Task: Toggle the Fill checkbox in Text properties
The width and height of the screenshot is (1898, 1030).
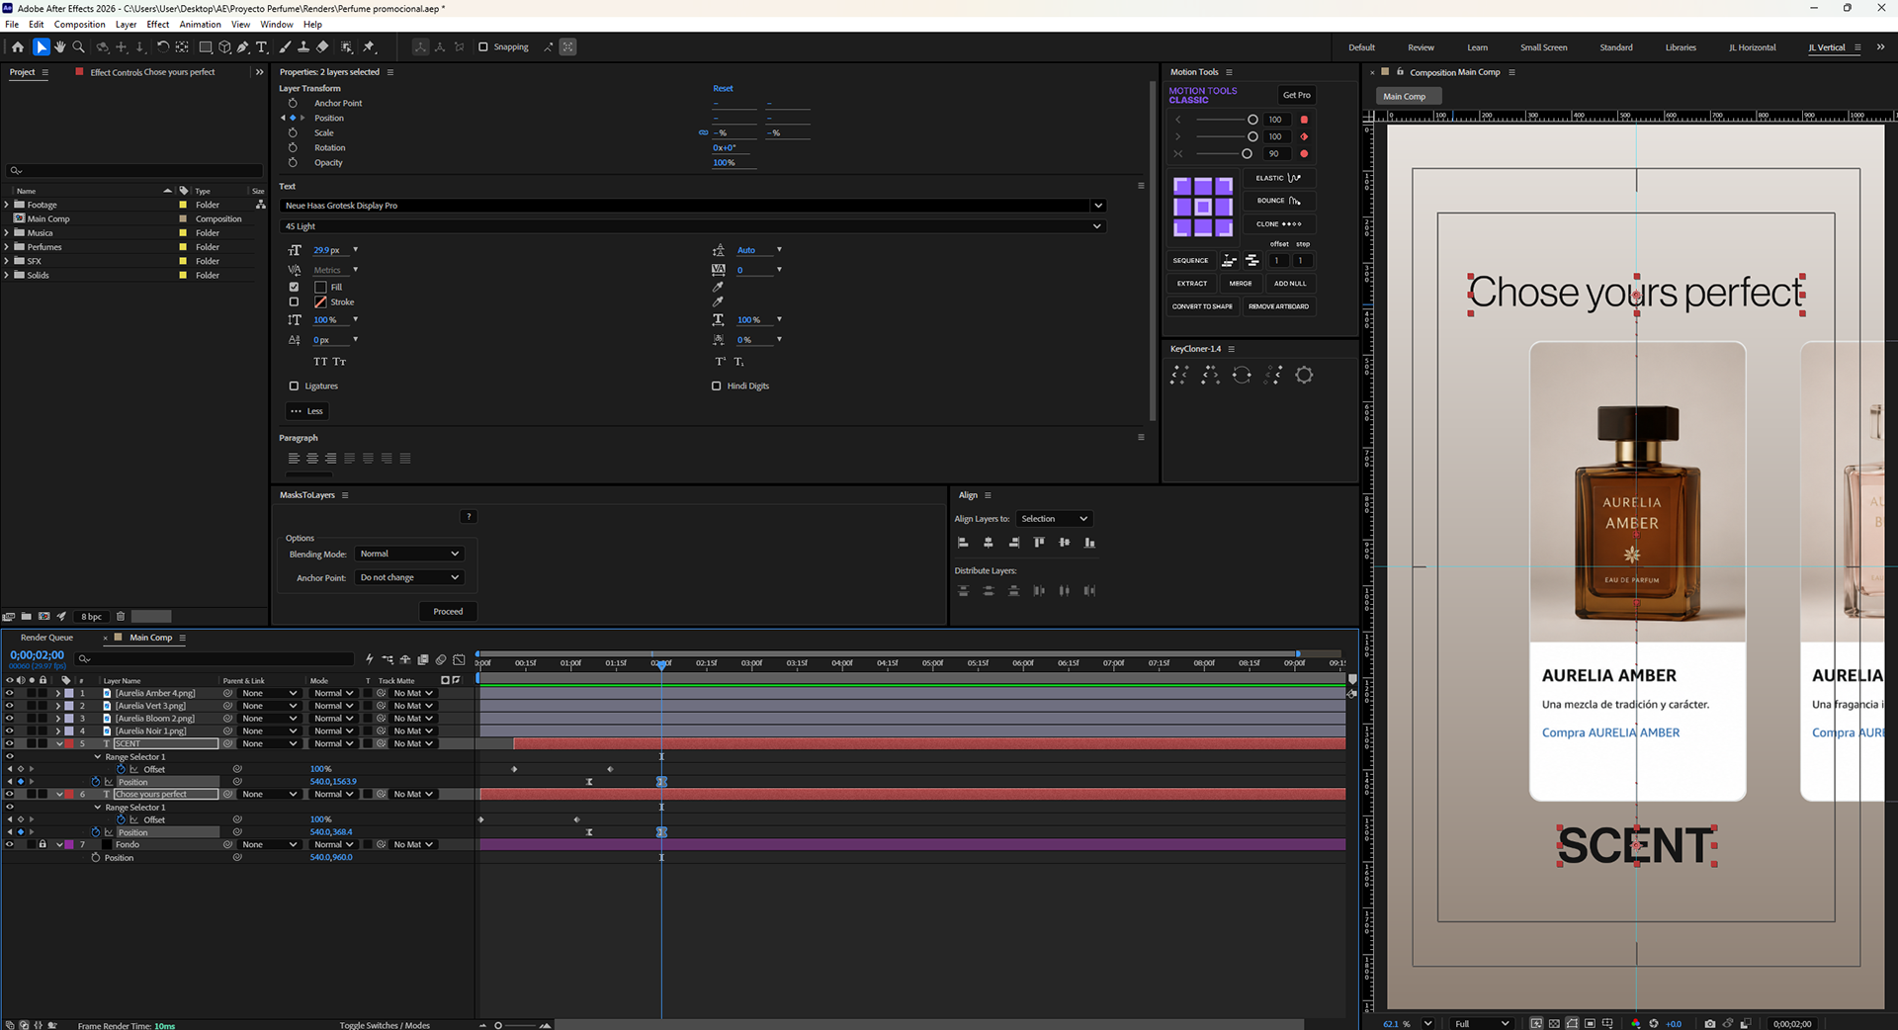Action: click(294, 288)
